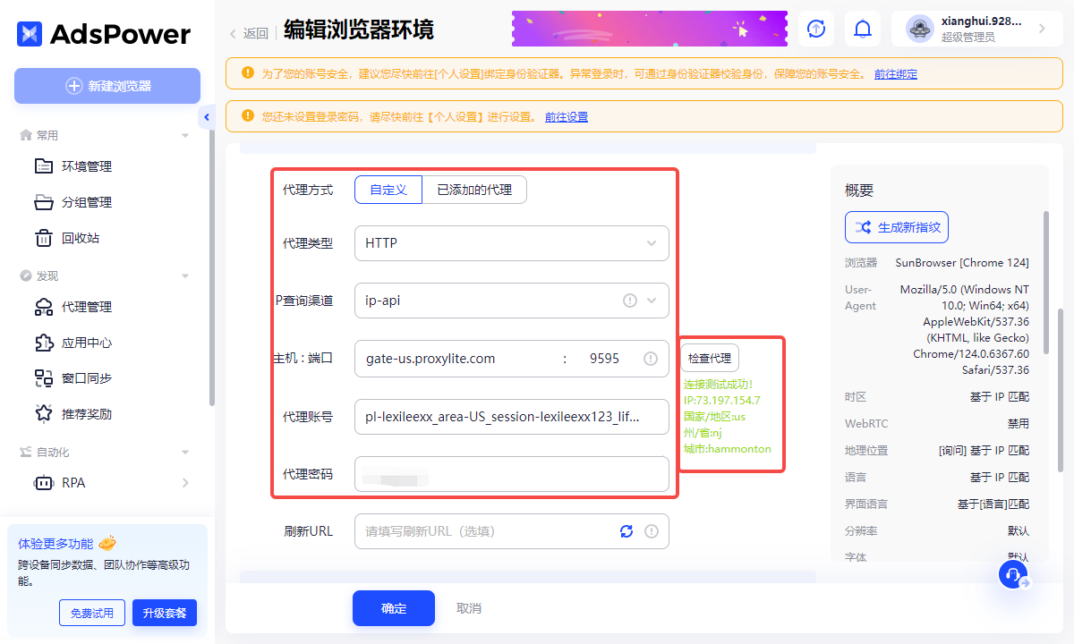Click the promotional banner
Image resolution: width=1074 pixels, height=644 pixels.
coord(650,29)
